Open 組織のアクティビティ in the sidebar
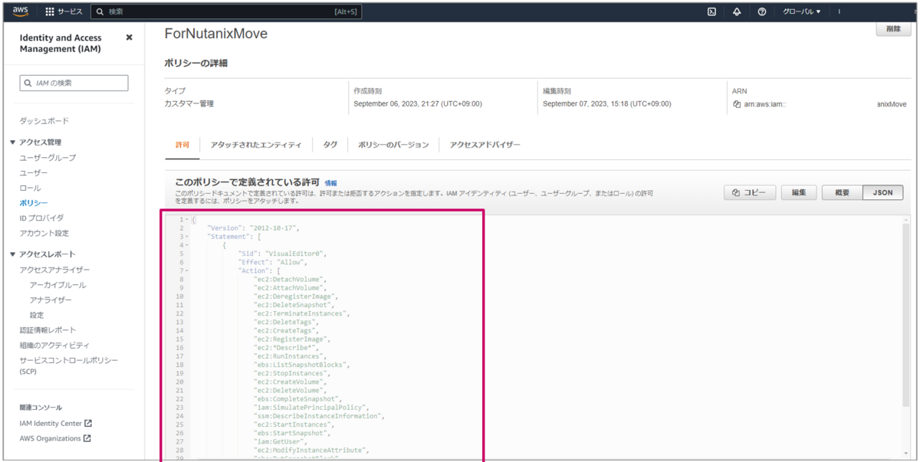The width and height of the screenshot is (920, 462). (54, 345)
